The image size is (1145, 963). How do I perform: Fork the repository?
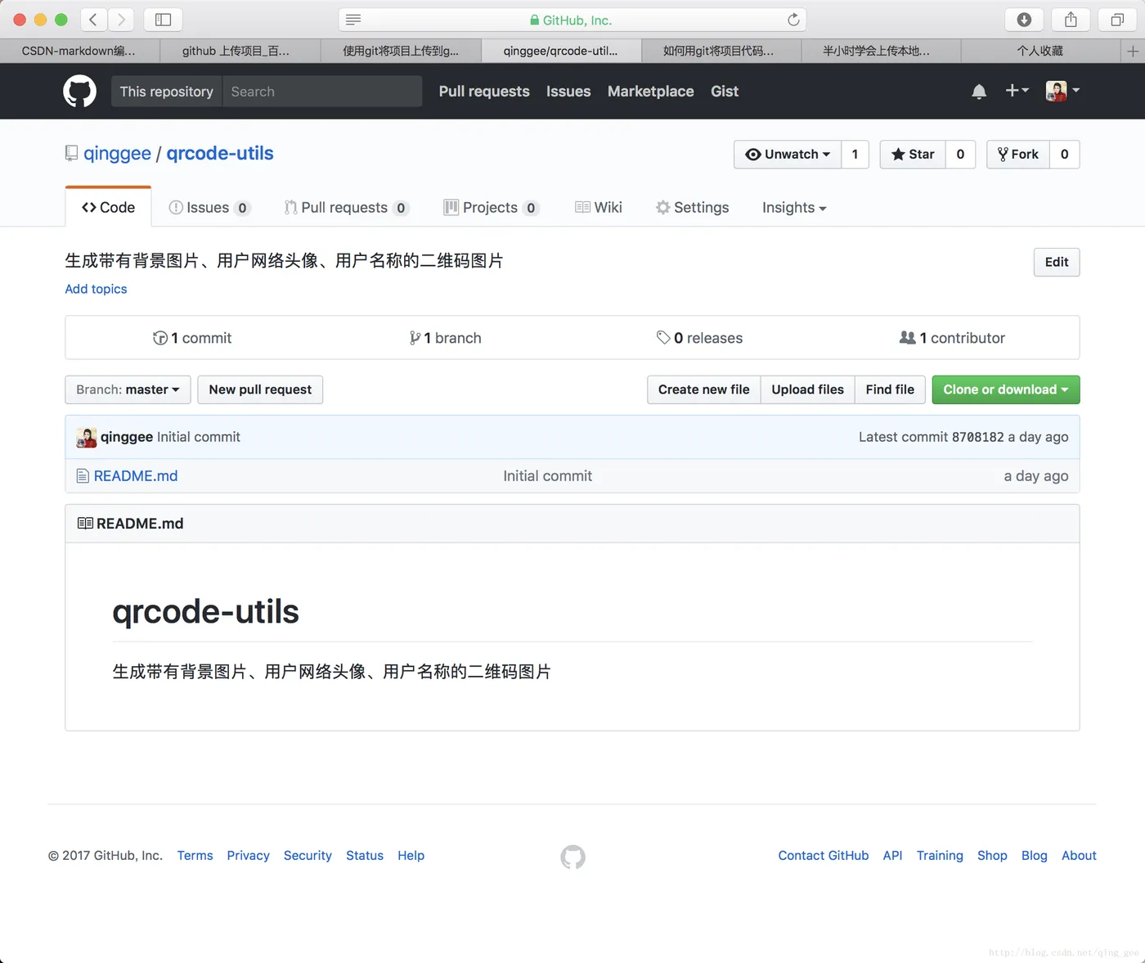point(1018,154)
